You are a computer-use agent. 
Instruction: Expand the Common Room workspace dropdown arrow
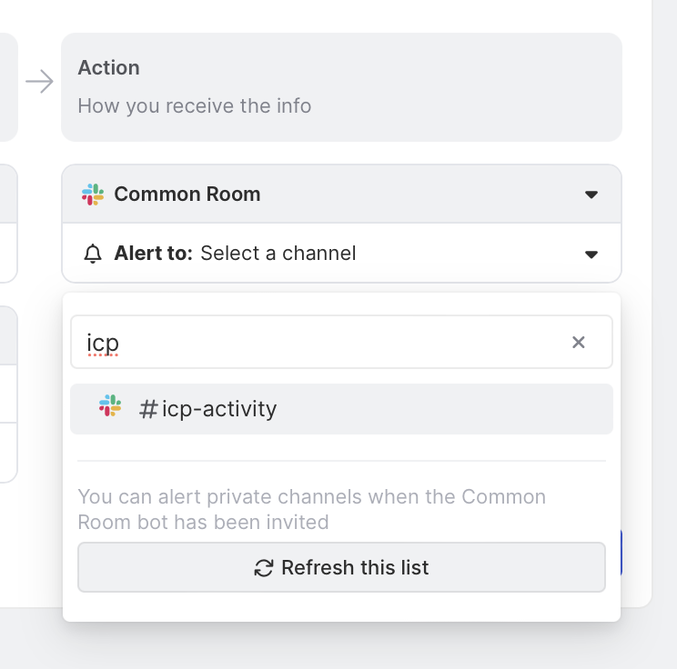(591, 195)
